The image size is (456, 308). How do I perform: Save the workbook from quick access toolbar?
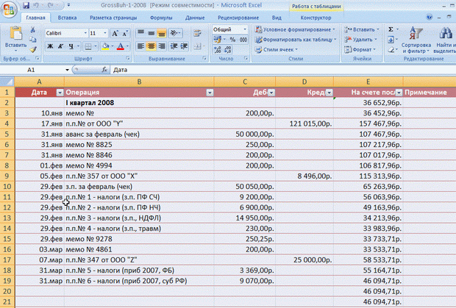(26, 4)
